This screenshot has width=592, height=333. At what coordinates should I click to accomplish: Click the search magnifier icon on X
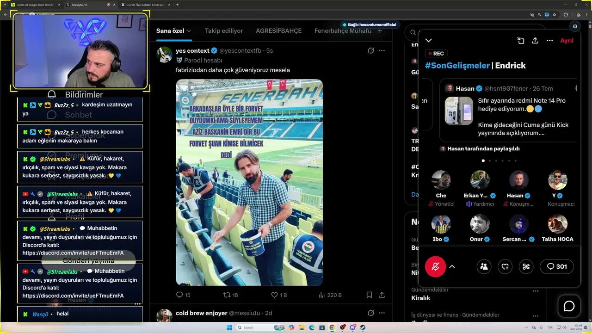[413, 32]
